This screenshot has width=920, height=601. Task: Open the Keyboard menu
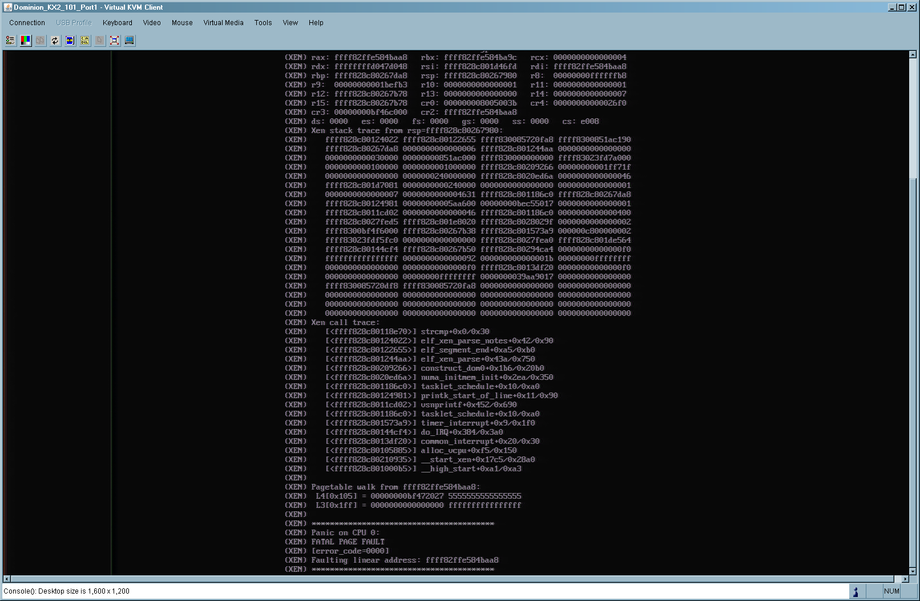pos(117,23)
